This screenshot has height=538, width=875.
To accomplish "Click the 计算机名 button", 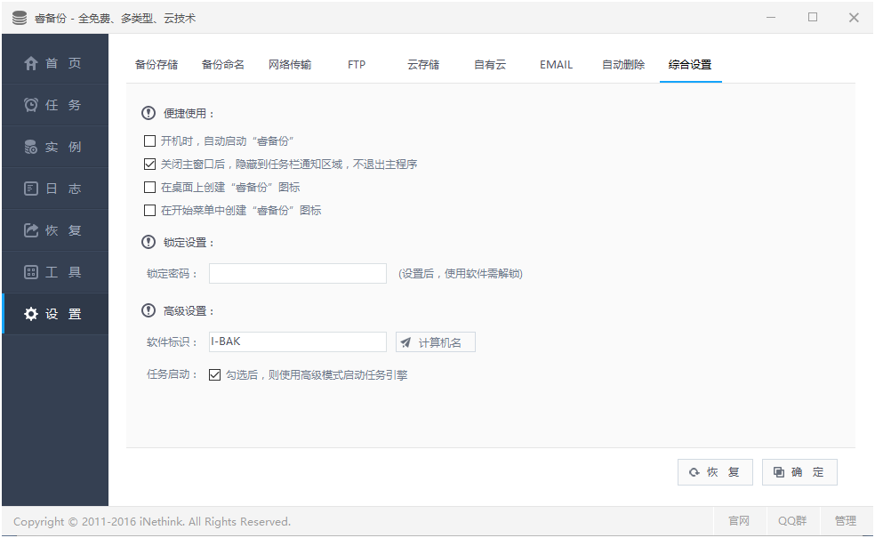I will [436, 341].
